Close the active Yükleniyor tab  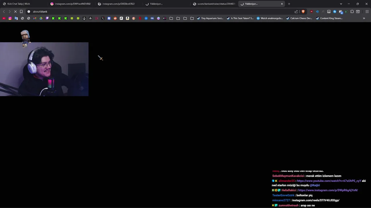coord(282,4)
